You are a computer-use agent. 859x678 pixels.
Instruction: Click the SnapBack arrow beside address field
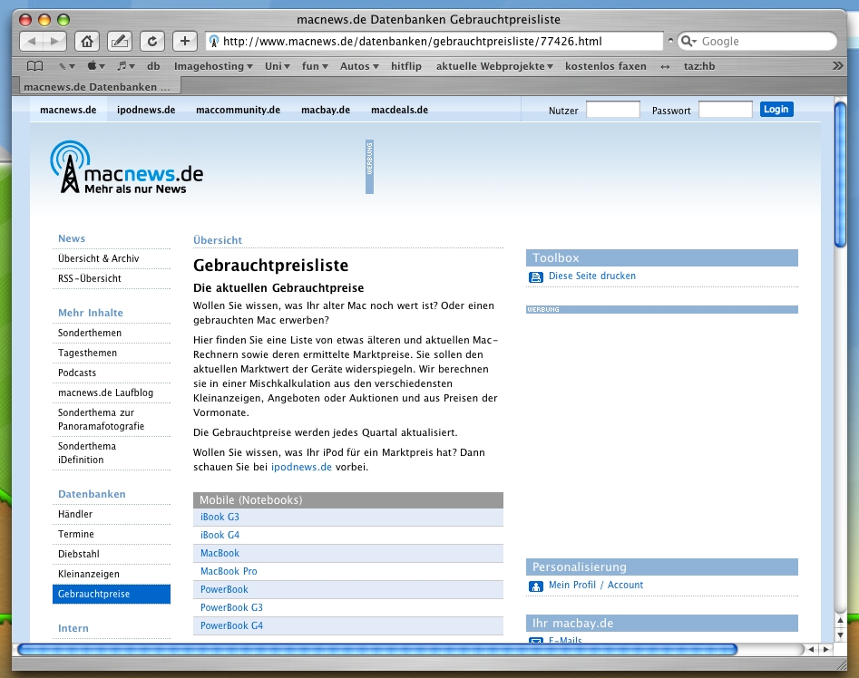coord(670,41)
